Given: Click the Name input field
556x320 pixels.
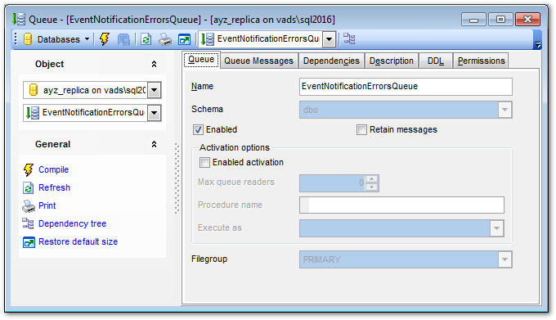Looking at the screenshot, I should click(x=406, y=87).
